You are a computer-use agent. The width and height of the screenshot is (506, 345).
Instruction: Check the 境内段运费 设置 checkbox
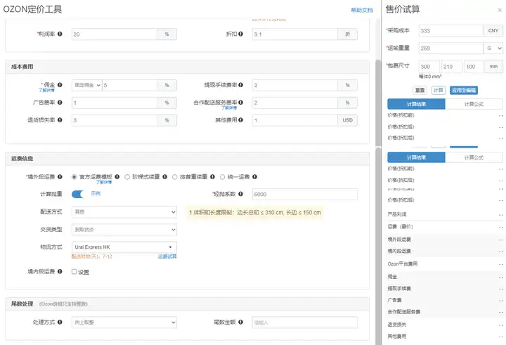(74, 272)
